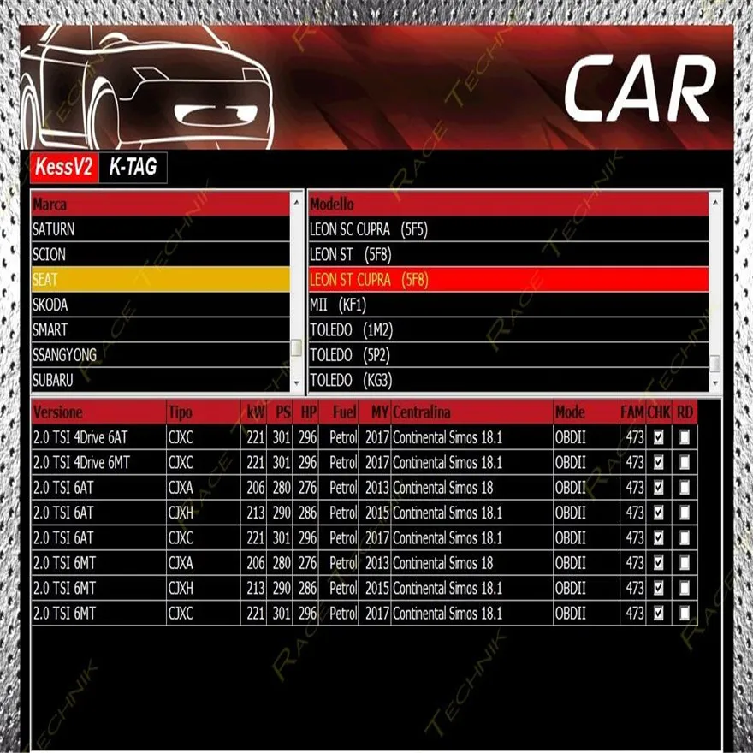Select LEON SC CUPRA (5F5) model
This screenshot has width=753, height=753.
pos(508,229)
